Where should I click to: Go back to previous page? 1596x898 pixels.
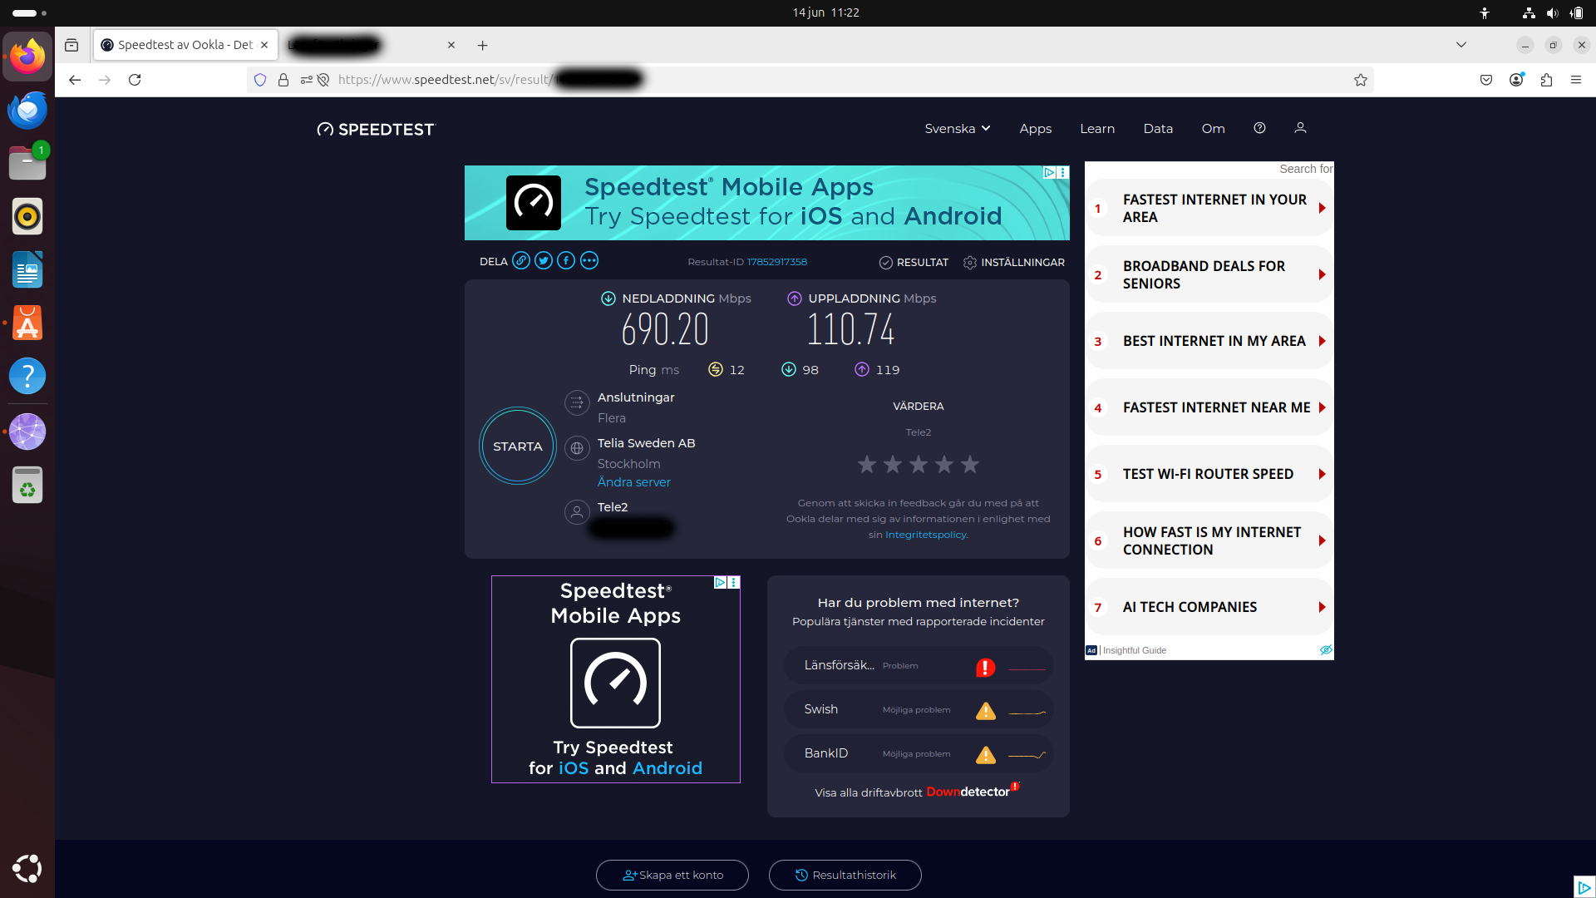click(x=75, y=80)
